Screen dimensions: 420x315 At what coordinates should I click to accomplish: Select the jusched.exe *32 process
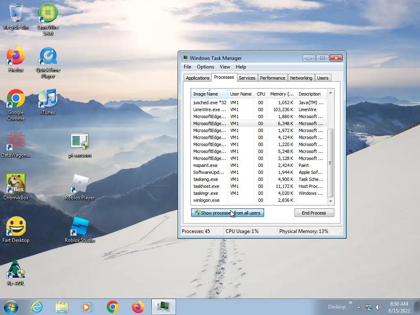click(x=259, y=103)
